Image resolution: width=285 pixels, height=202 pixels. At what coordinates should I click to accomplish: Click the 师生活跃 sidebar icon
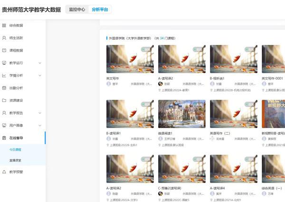tap(4, 37)
